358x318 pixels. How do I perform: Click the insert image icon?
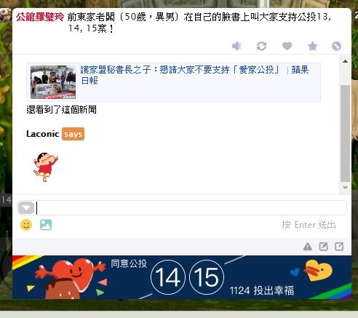tap(46, 225)
